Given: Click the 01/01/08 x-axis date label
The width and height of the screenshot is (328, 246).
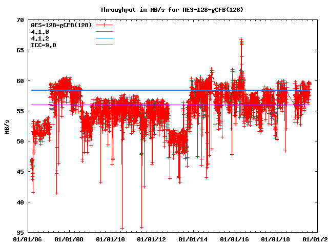Looking at the screenshot, I should tap(69, 239).
